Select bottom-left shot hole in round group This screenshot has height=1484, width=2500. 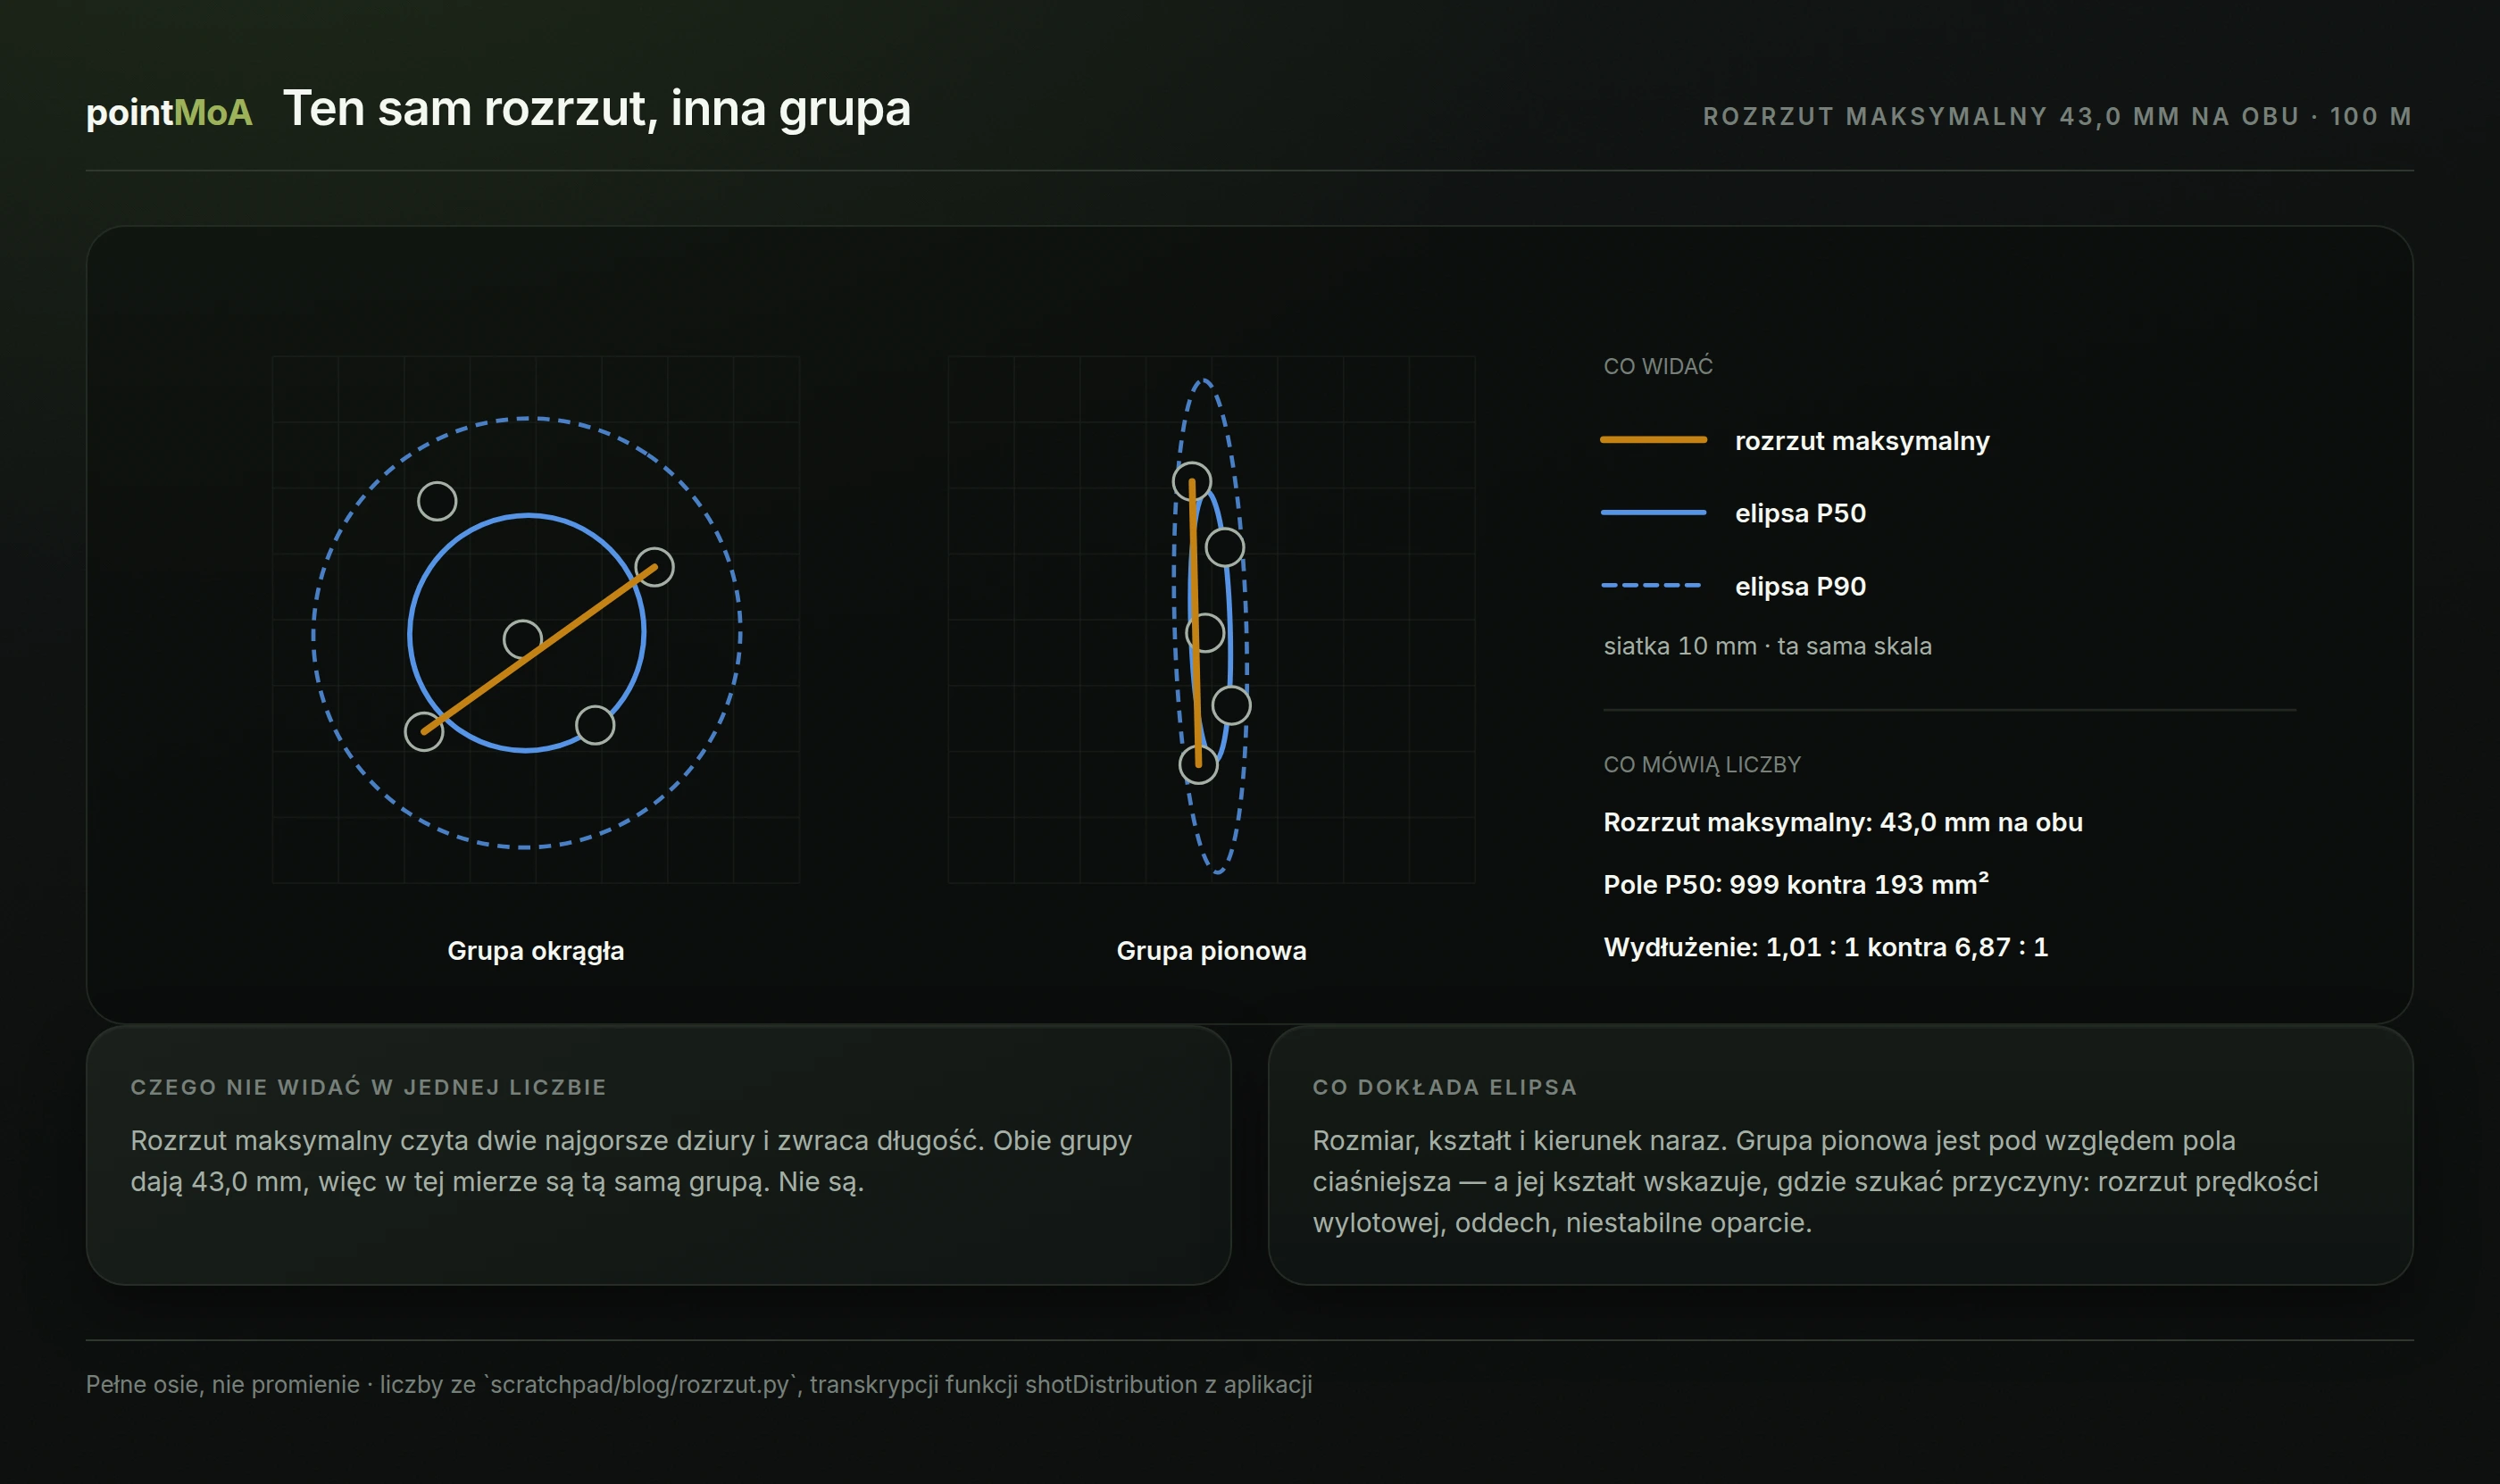click(x=424, y=732)
